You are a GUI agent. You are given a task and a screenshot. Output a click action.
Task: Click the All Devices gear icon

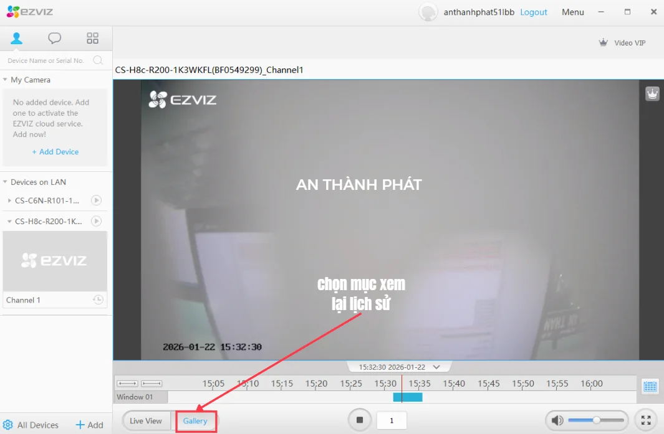point(8,425)
